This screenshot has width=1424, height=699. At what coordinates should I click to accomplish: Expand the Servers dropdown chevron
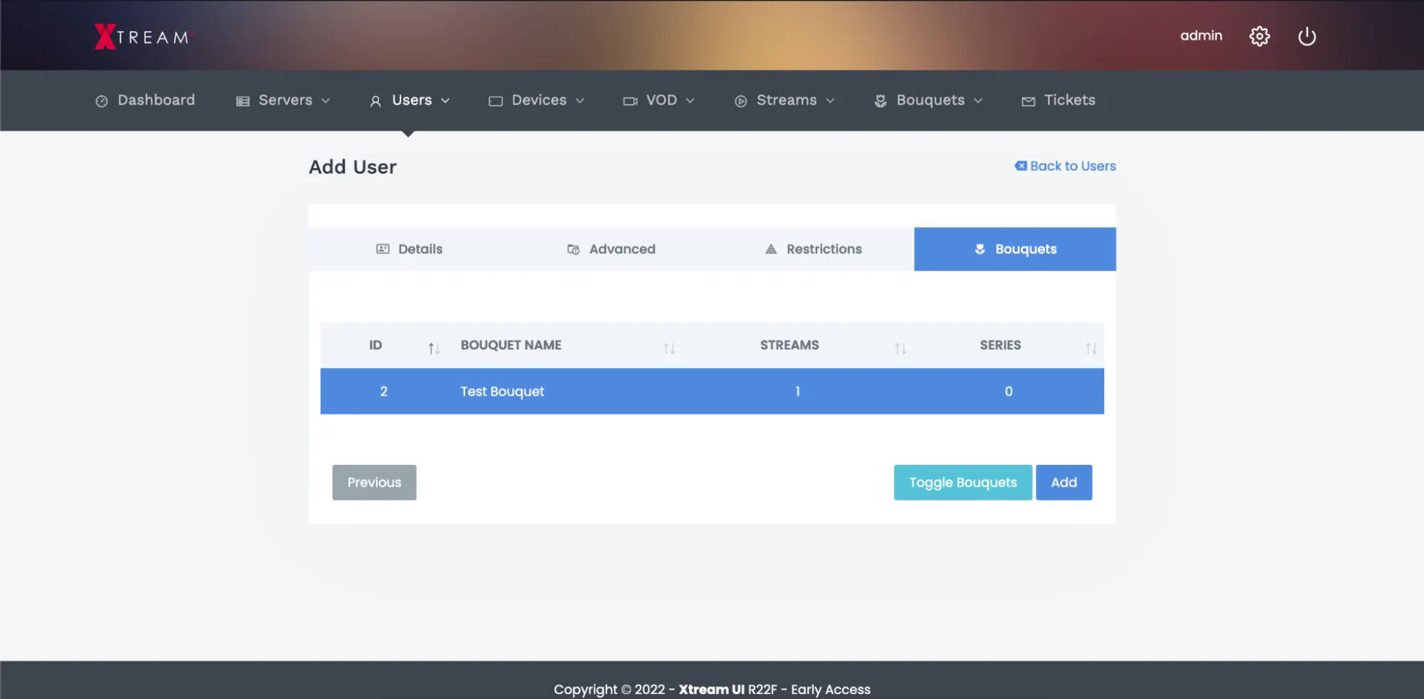point(326,101)
